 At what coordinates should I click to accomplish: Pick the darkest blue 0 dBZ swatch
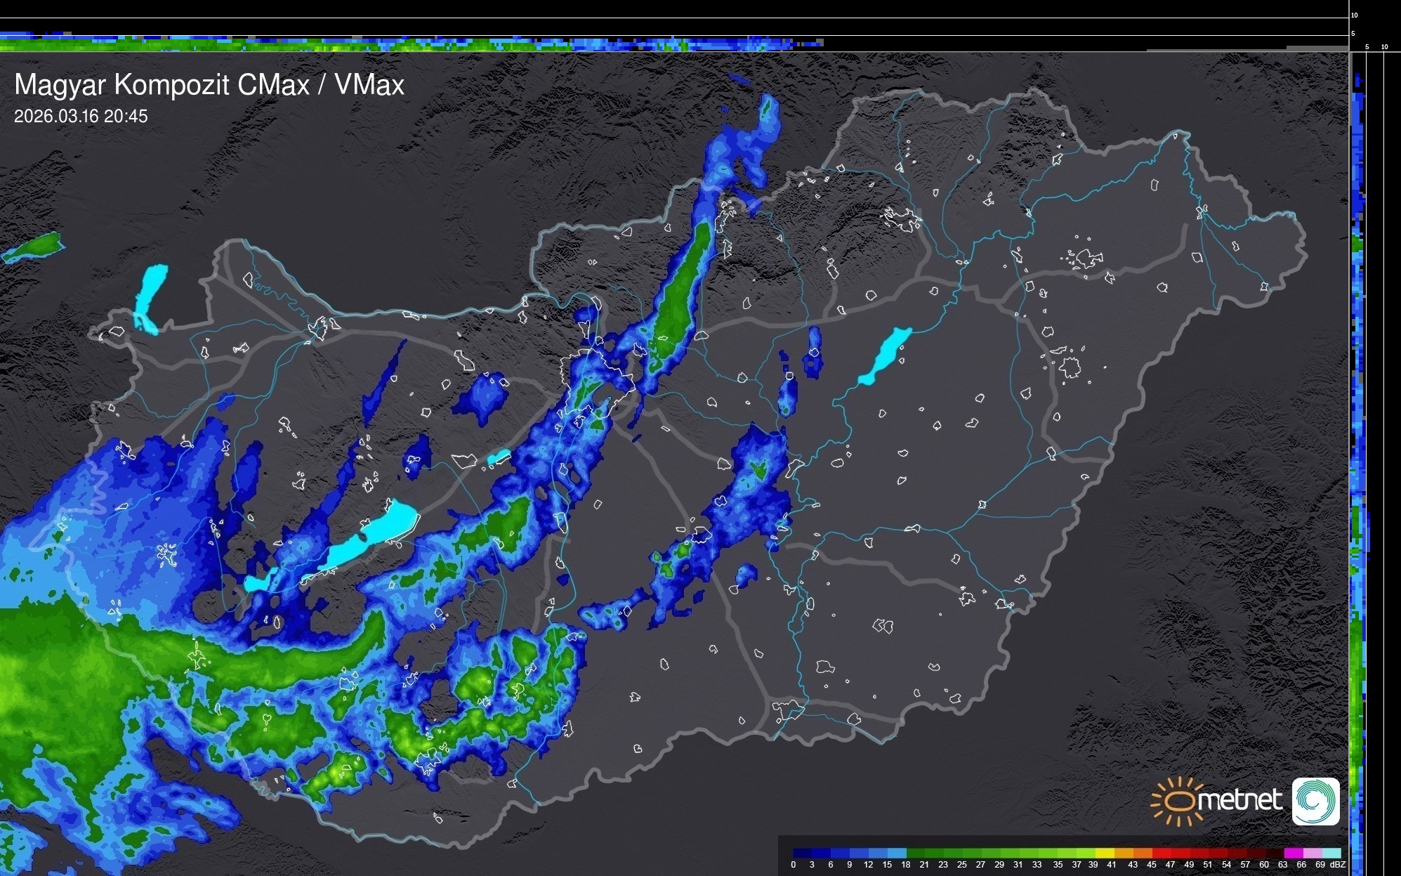(801, 853)
